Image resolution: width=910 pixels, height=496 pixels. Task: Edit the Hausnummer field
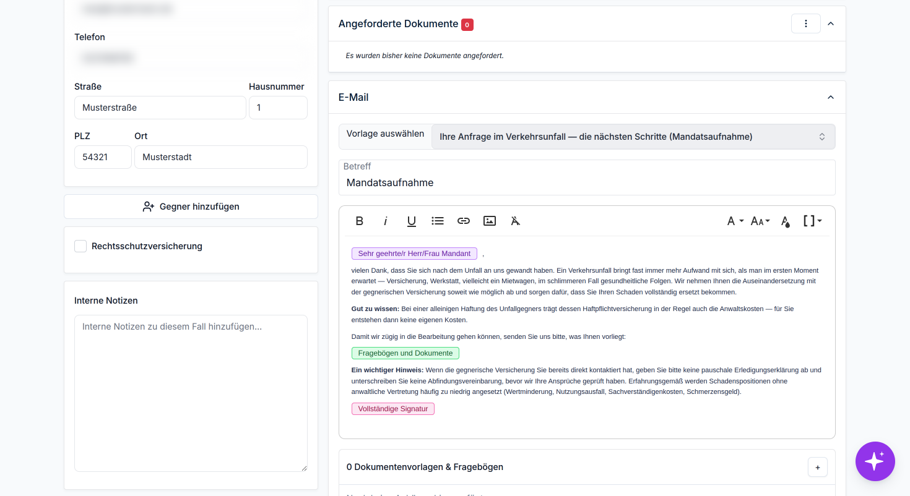tap(278, 108)
